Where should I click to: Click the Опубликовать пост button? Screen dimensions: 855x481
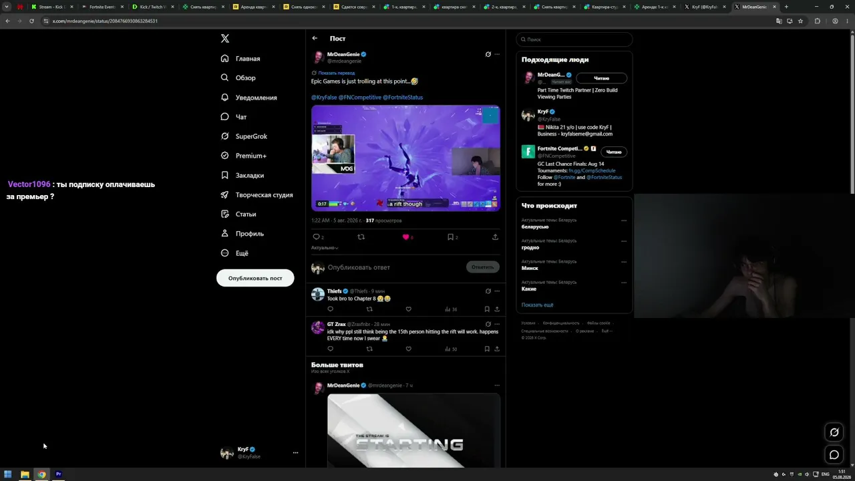(255, 278)
